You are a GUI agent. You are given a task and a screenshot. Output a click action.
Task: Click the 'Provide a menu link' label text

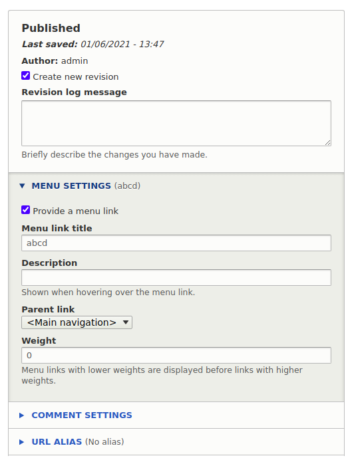tap(75, 211)
